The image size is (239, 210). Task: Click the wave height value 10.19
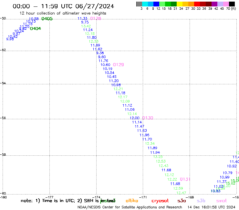click(x=108, y=69)
